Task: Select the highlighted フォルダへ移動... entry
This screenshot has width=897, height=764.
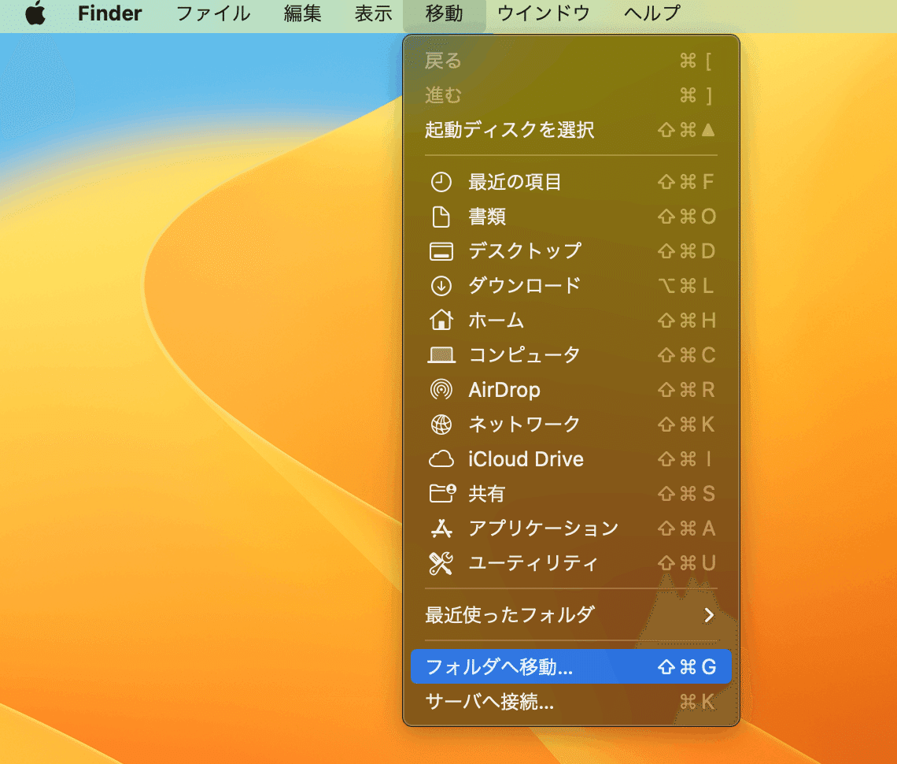Action: click(x=571, y=666)
